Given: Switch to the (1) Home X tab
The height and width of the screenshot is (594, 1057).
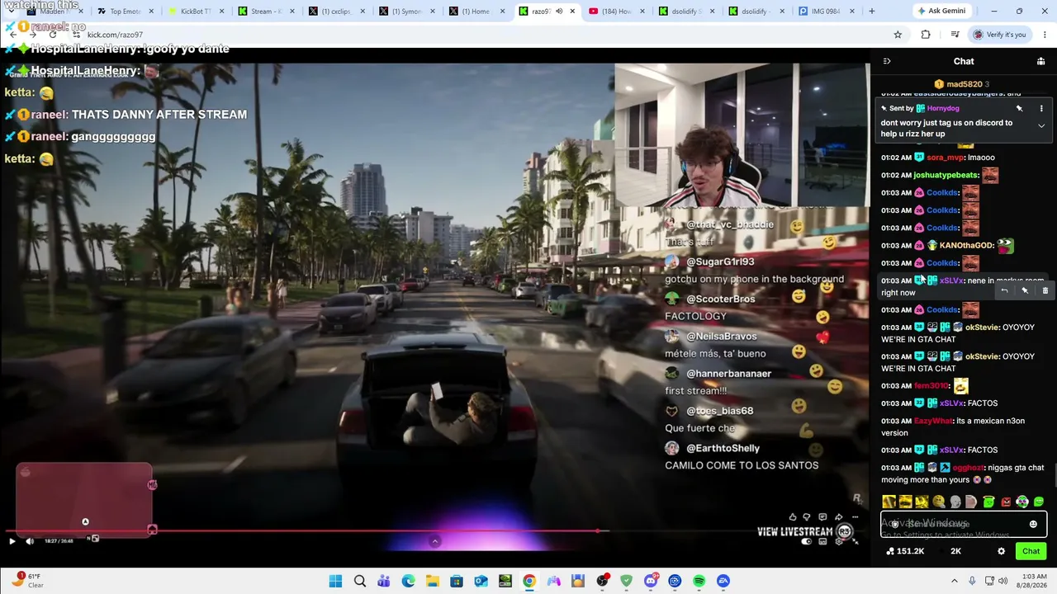Looking at the screenshot, I should click(476, 12).
